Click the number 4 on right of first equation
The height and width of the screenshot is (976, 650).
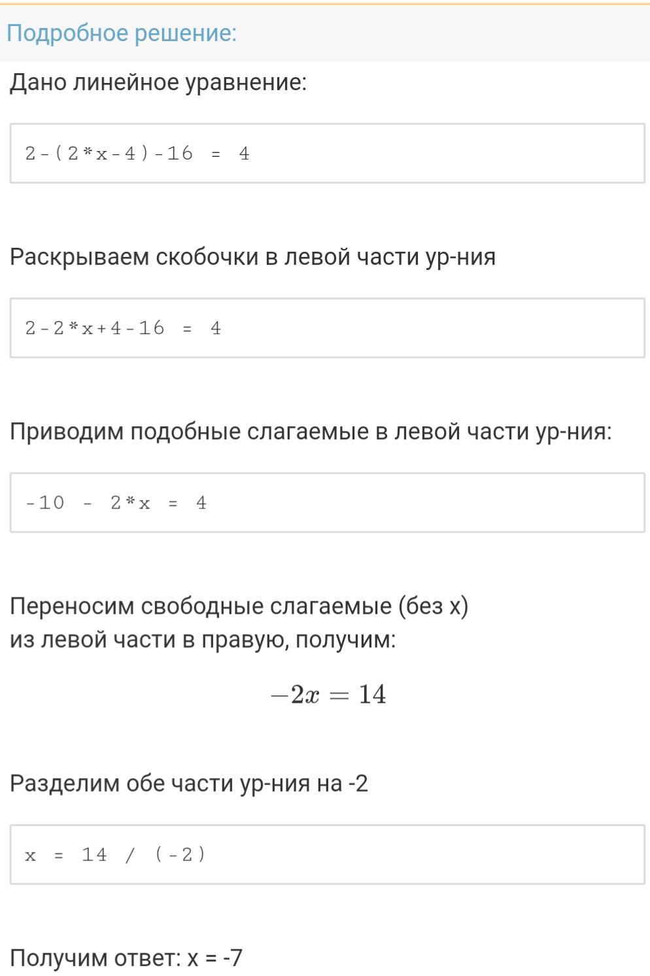[244, 154]
